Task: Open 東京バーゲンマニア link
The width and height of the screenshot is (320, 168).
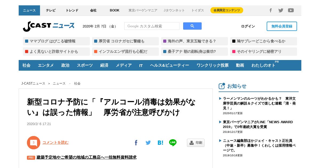Action: coord(143,10)
